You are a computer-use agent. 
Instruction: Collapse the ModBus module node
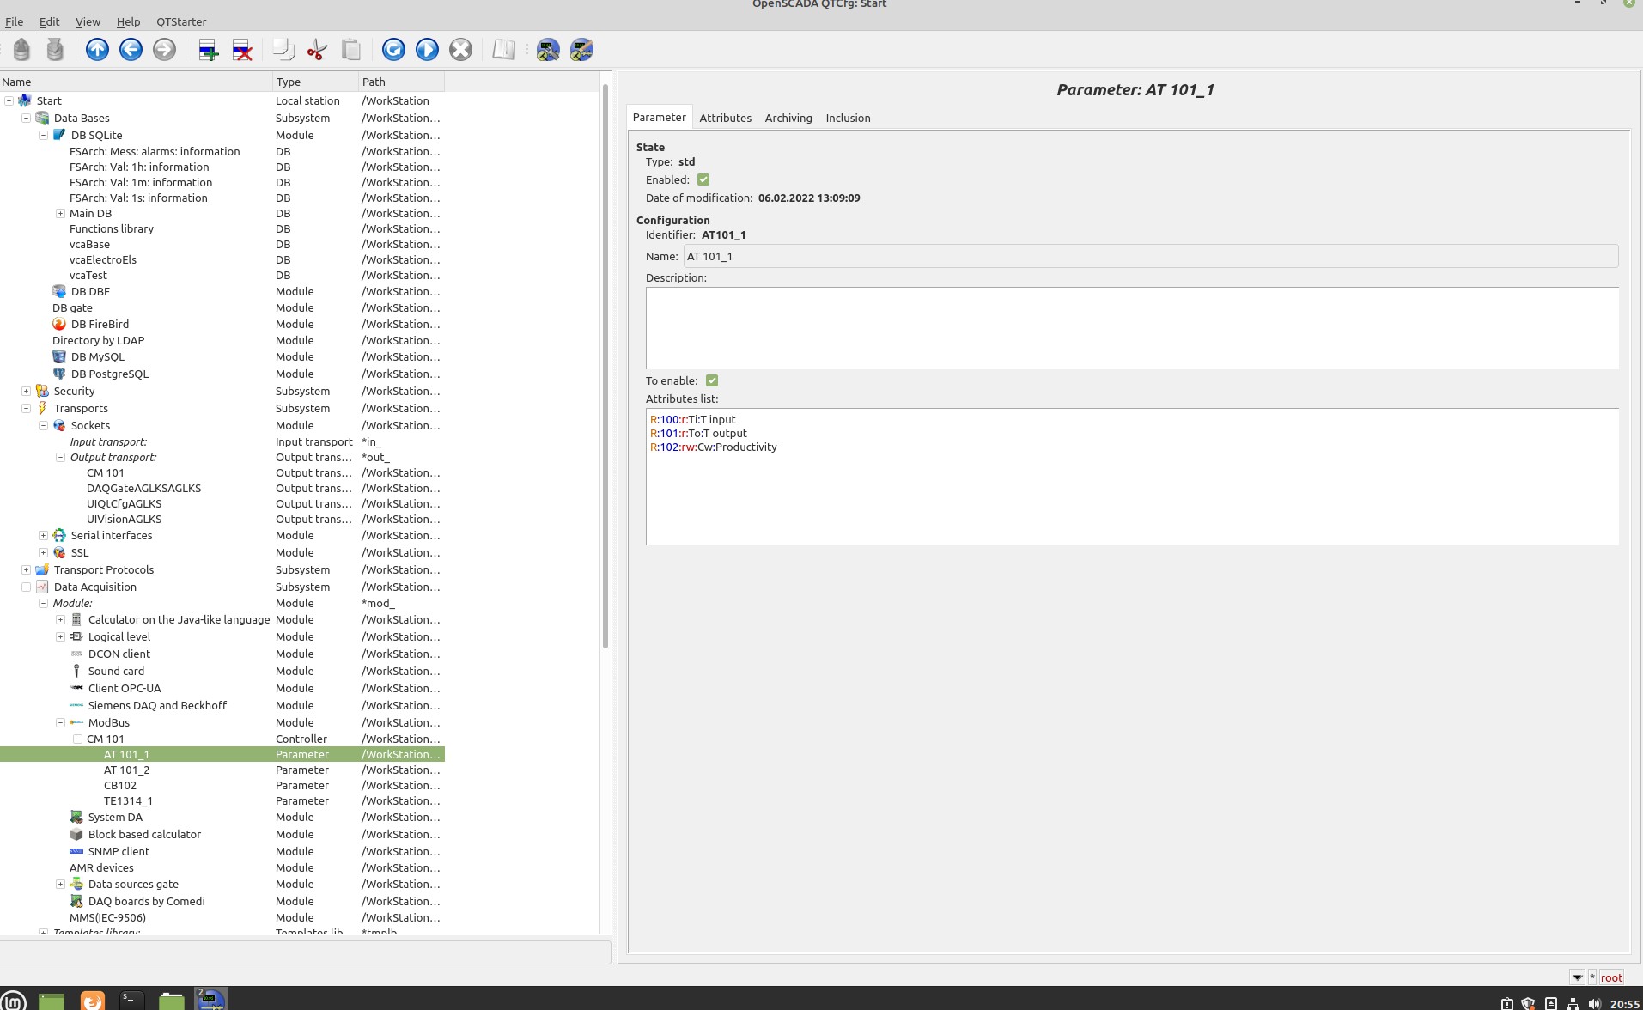pos(60,723)
